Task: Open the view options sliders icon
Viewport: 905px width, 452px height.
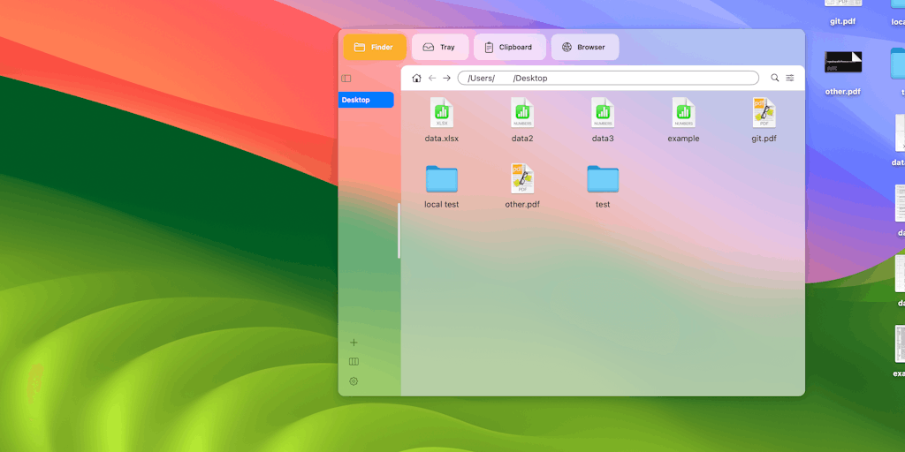Action: tap(790, 78)
